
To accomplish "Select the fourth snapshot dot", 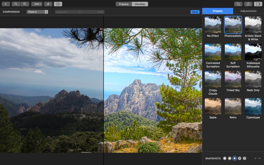I will (x=240, y=158).
